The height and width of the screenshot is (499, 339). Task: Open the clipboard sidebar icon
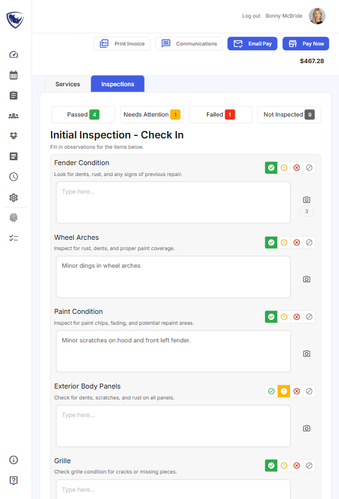pos(13,95)
